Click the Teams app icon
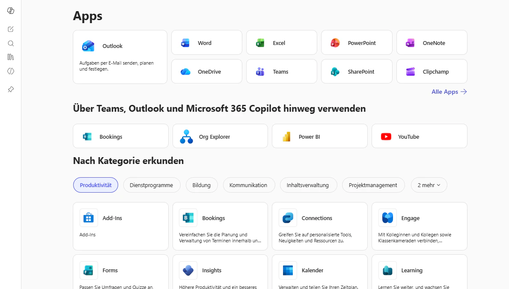The width and height of the screenshot is (509, 289). [x=260, y=72]
